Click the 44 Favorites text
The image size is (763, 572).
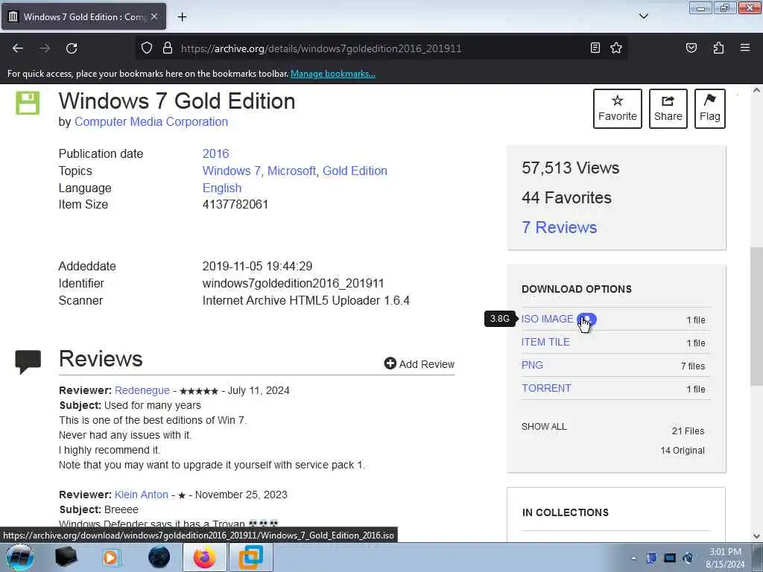[x=566, y=197]
